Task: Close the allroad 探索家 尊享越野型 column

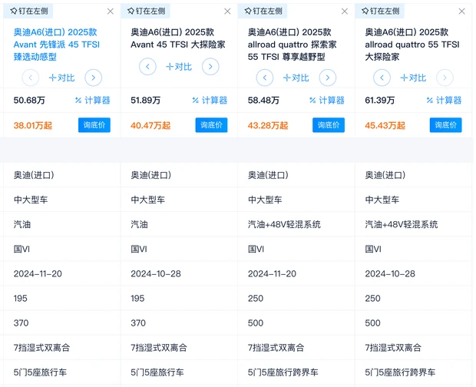Action: pos(345,12)
